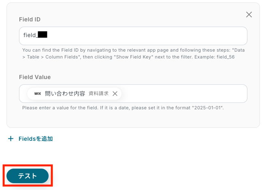Viewport: 264px width, 190px height.
Task: Click the Wix logo inside the value chip
Action: pos(38,94)
